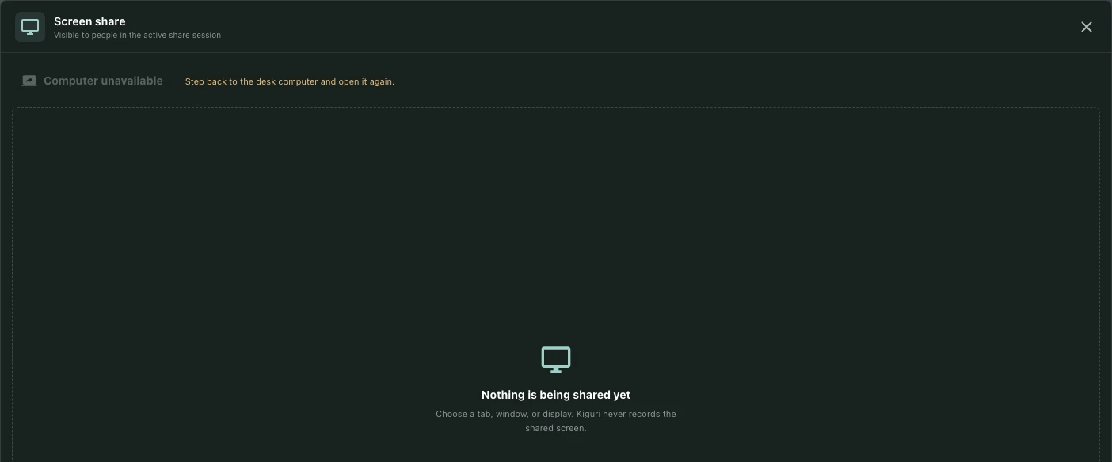Click the disabled Computer unavailable button
The width and height of the screenshot is (1112, 462).
click(93, 81)
